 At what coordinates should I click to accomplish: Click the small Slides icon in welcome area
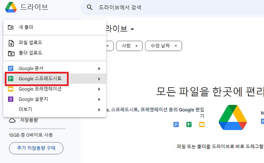coord(202,124)
